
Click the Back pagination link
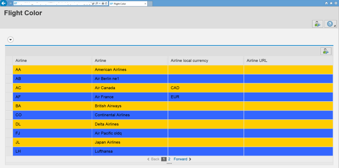[153, 159]
